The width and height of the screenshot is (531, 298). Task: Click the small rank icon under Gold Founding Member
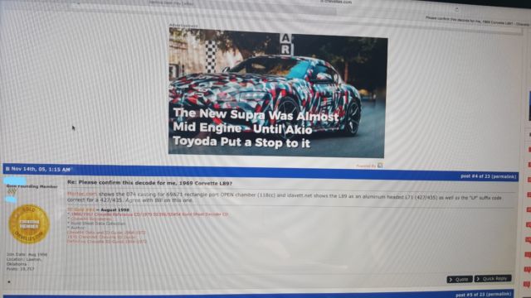pos(12,191)
